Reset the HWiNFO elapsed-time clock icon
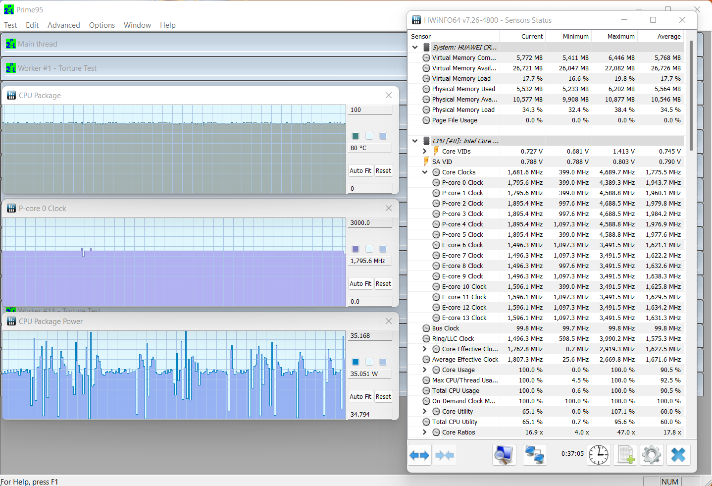Image resolution: width=712 pixels, height=486 pixels. coord(599,455)
